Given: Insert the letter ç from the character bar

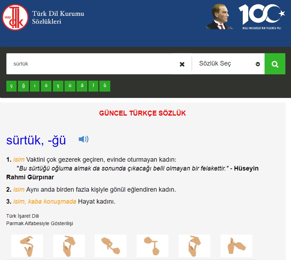Looking at the screenshot, I should click(12, 86).
